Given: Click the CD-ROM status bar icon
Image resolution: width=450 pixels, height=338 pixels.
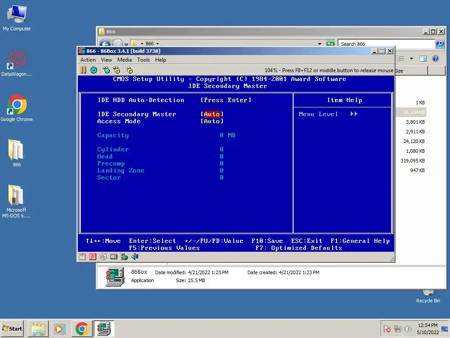Looking at the screenshot, I should tap(103, 257).
